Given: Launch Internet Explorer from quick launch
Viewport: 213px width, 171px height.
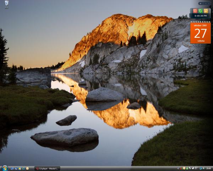Looking at the screenshot, I should [x=23, y=168].
